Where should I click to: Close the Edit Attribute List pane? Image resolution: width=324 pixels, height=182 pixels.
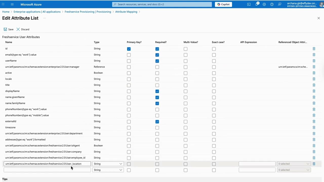319,18
